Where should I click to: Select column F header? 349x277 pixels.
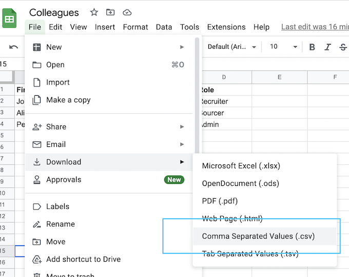click(x=328, y=77)
